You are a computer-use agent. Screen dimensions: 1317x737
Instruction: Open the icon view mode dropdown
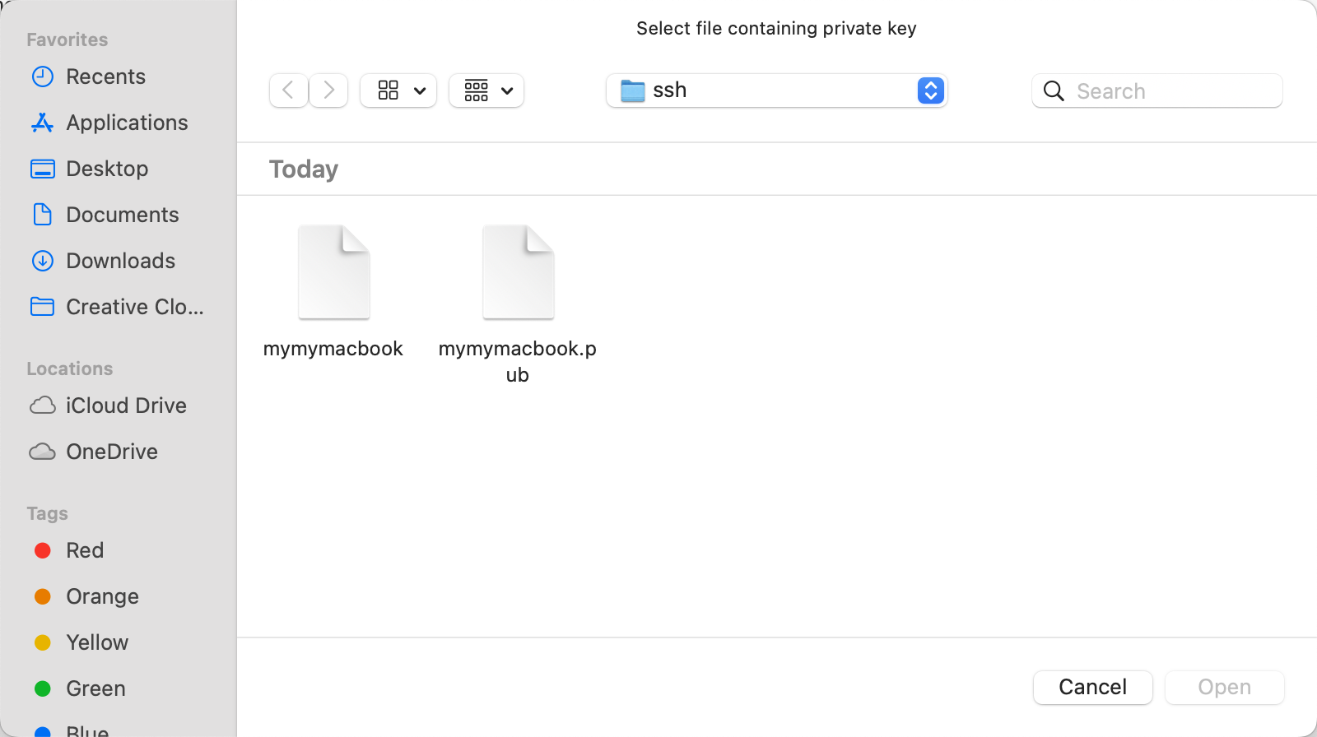(399, 90)
